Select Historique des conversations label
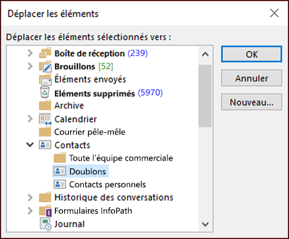289x239 pixels. pos(114,197)
